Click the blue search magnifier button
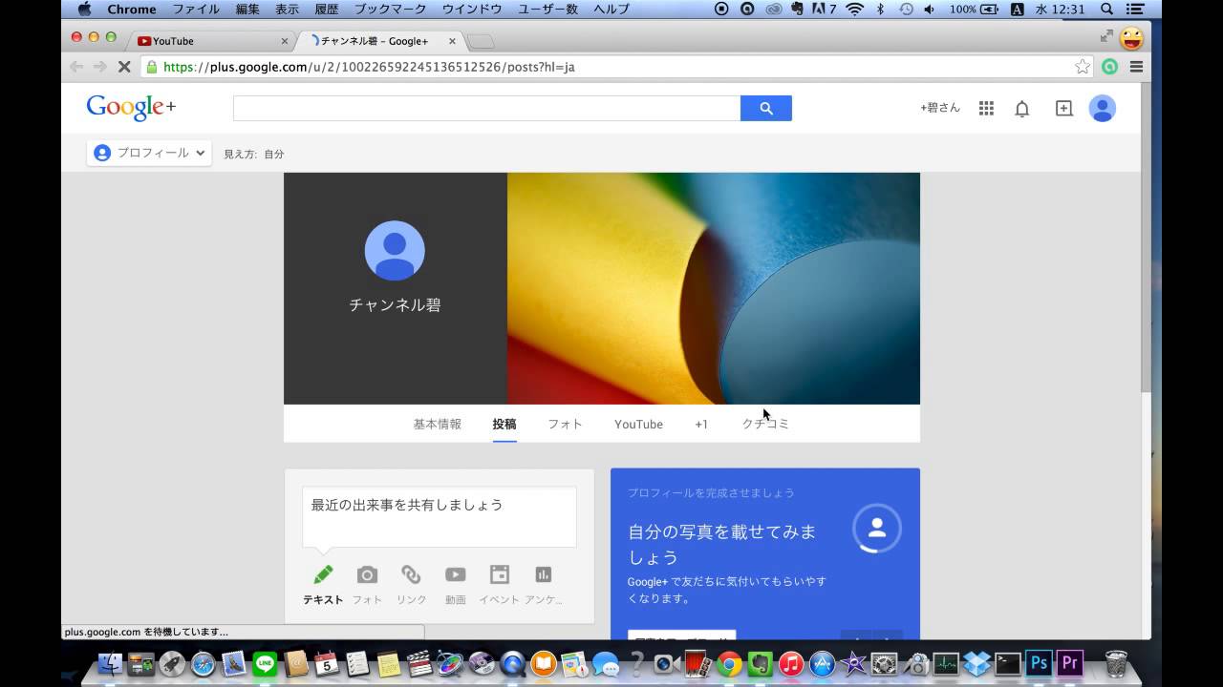Image resolution: width=1223 pixels, height=687 pixels. (765, 108)
